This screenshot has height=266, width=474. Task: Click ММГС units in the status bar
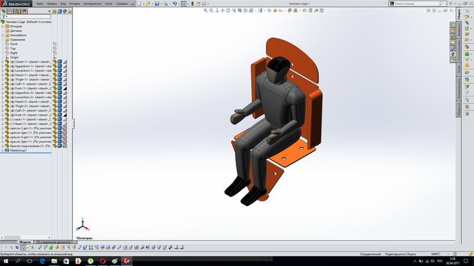435,254
